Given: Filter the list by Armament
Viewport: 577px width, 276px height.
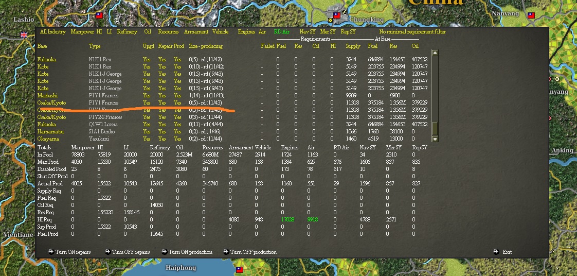Looking at the screenshot, I should 196,32.
